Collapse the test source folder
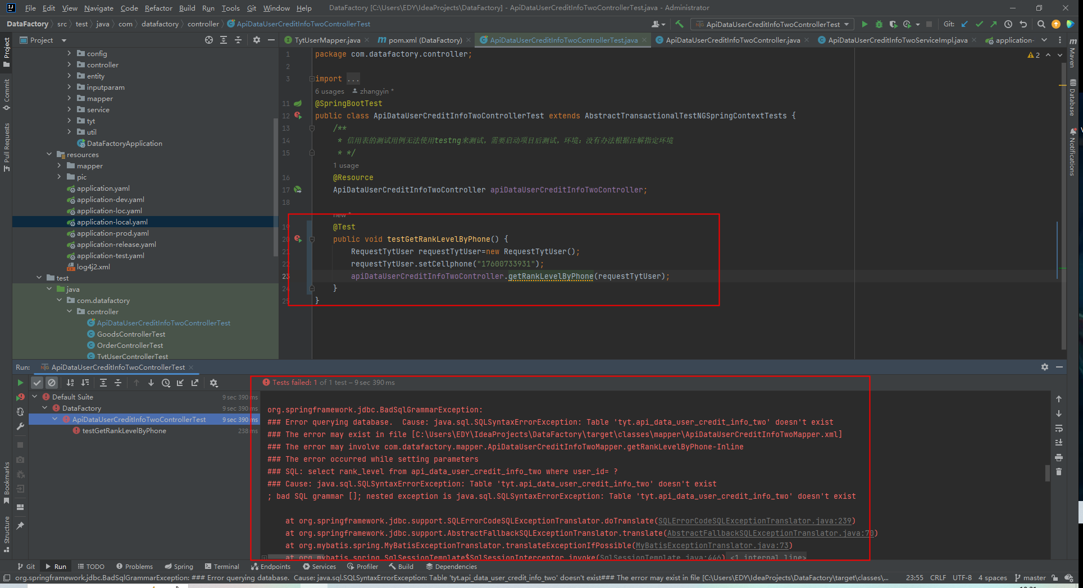1083x588 pixels. (39, 278)
